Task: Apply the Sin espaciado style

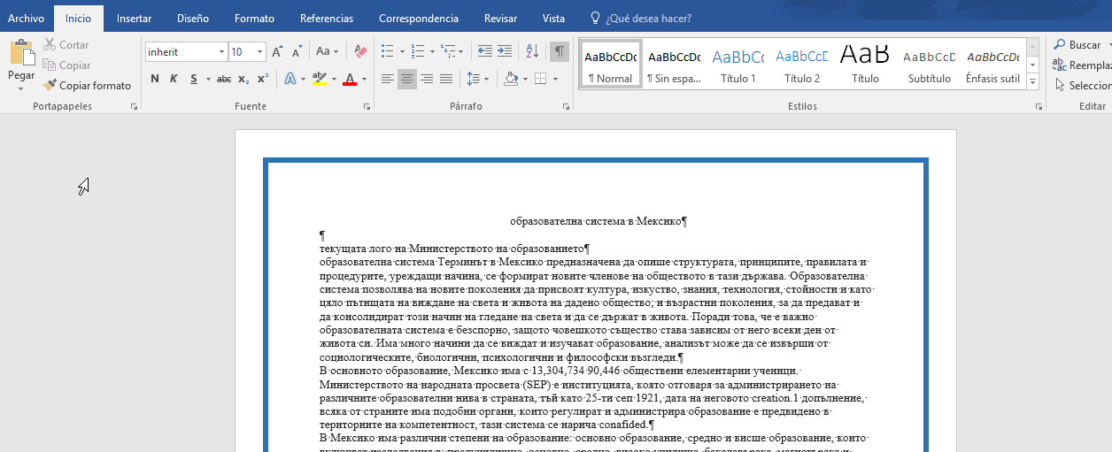Action: point(675,64)
